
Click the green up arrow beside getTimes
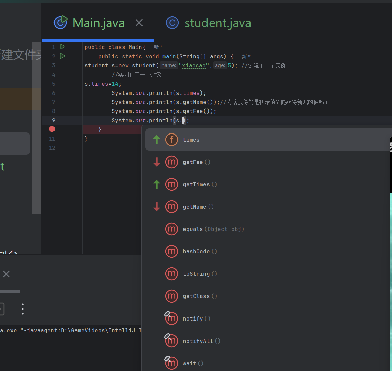(x=157, y=184)
